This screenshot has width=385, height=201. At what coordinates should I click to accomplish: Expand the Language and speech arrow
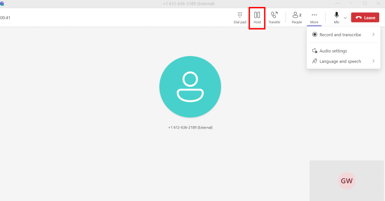373,61
